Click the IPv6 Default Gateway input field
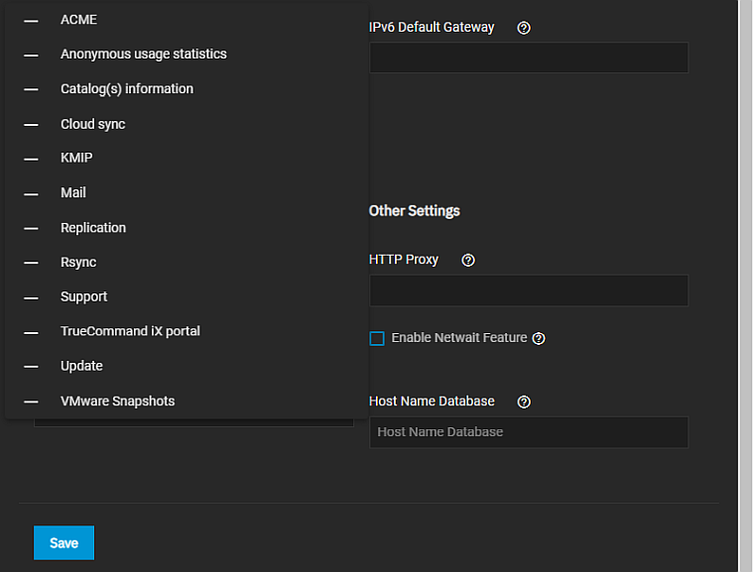 coord(528,57)
